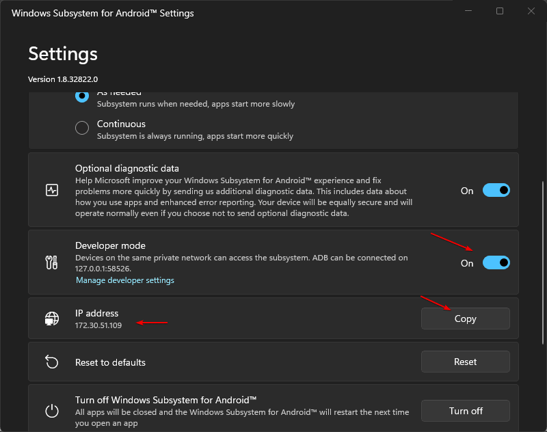Select the As needed radio option

[82, 96]
